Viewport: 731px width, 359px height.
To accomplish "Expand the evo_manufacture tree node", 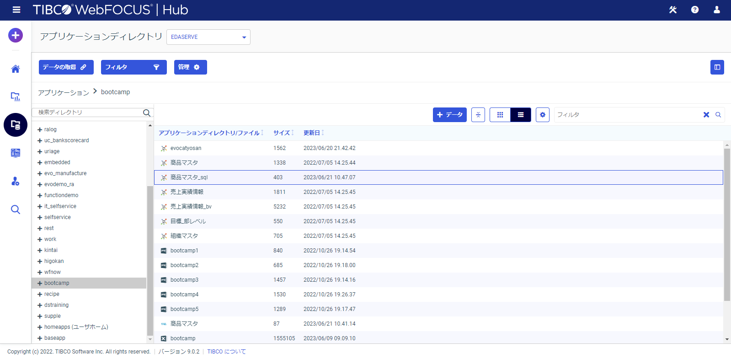I will [40, 174].
